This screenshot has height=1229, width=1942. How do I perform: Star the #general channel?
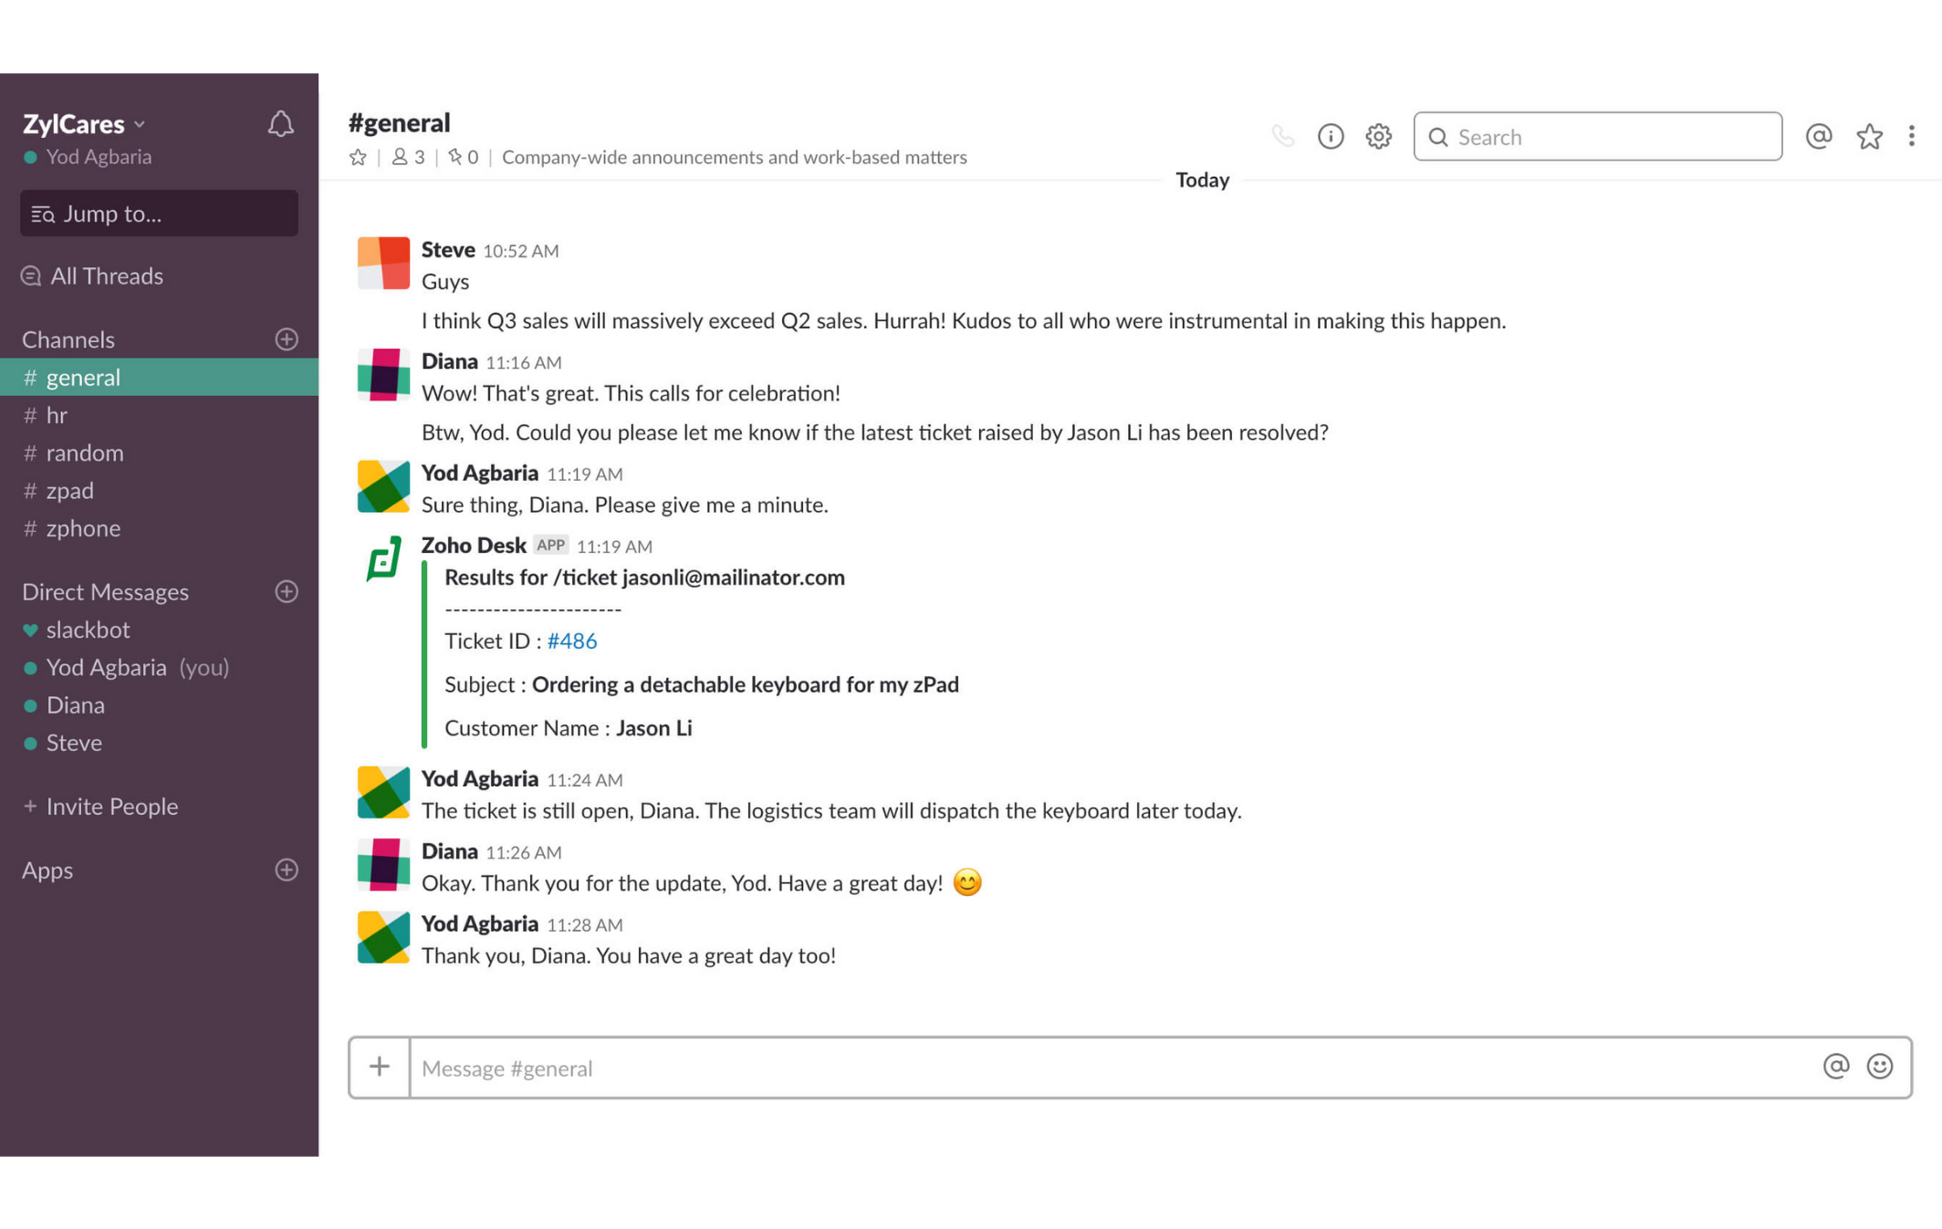click(358, 157)
